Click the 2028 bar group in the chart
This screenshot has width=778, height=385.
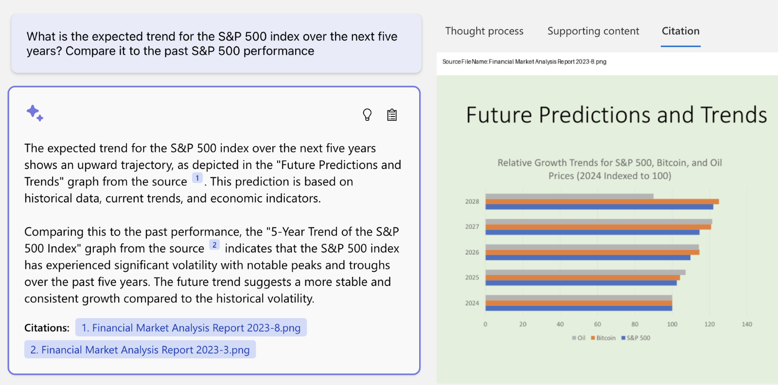[x=583, y=201]
